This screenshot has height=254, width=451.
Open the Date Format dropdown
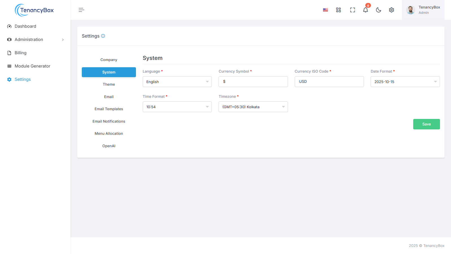coord(405,82)
